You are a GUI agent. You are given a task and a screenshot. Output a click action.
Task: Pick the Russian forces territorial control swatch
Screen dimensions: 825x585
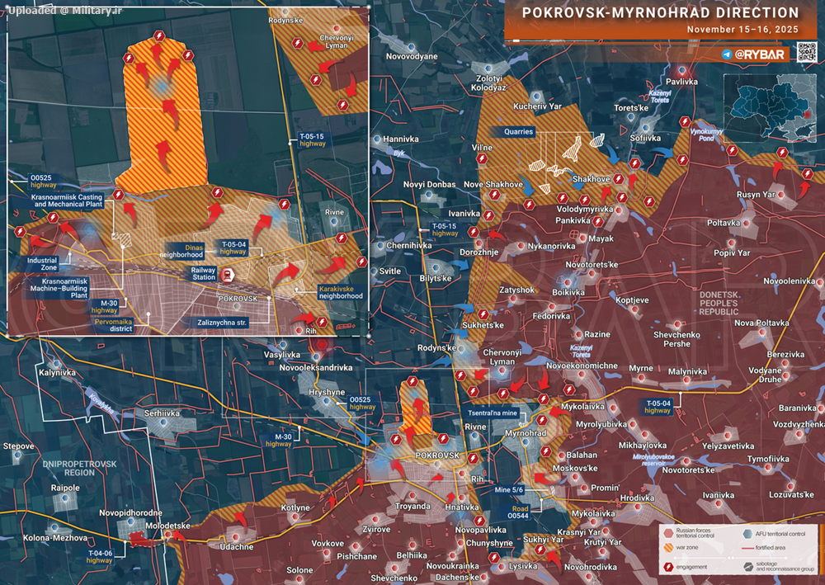coord(667,533)
